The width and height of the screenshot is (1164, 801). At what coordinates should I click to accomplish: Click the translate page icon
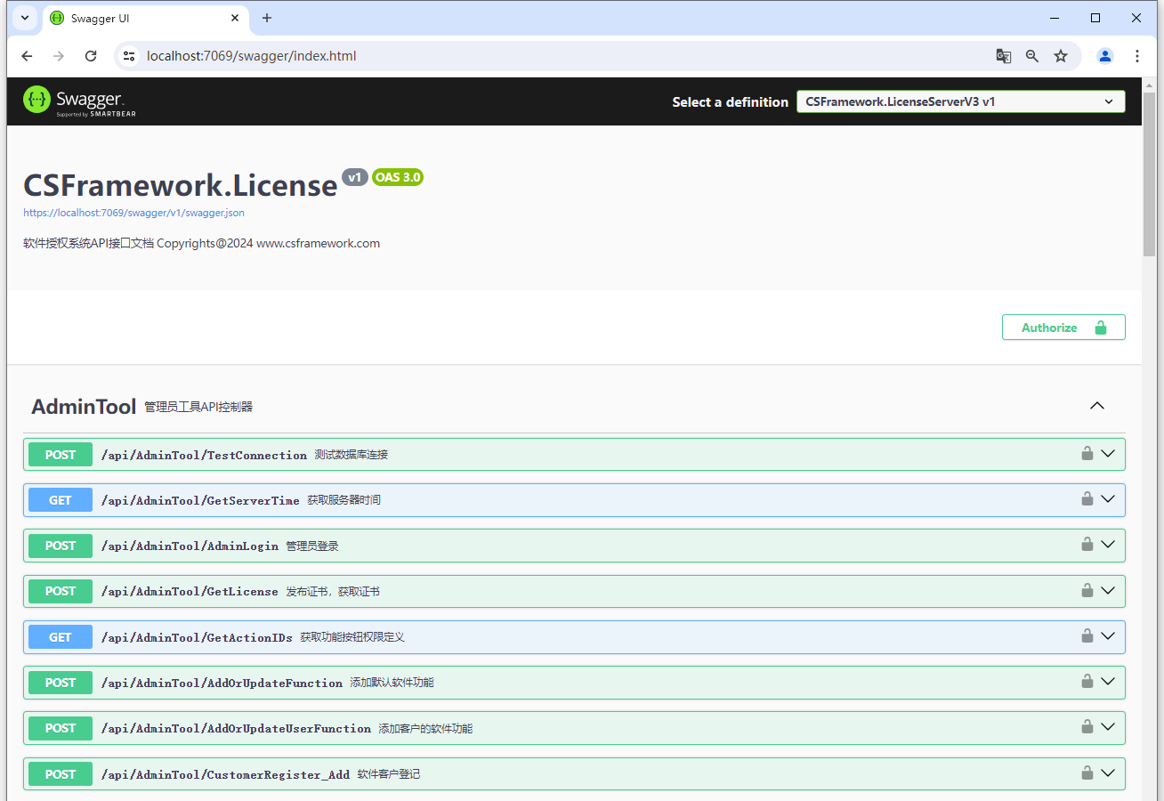pos(1004,56)
